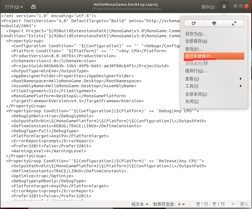This screenshot has width=252, height=209.
Task: Close the hamburger menu button
Action: tap(224, 7)
